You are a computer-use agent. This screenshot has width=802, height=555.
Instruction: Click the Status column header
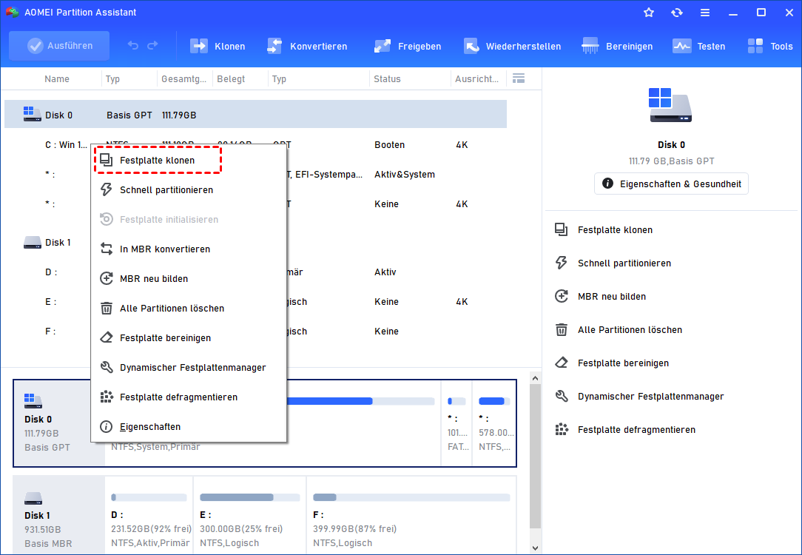[x=387, y=78]
